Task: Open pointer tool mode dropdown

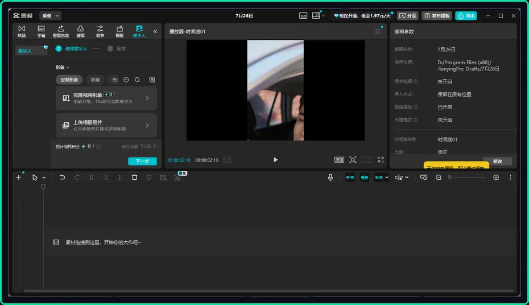Action: click(x=44, y=178)
